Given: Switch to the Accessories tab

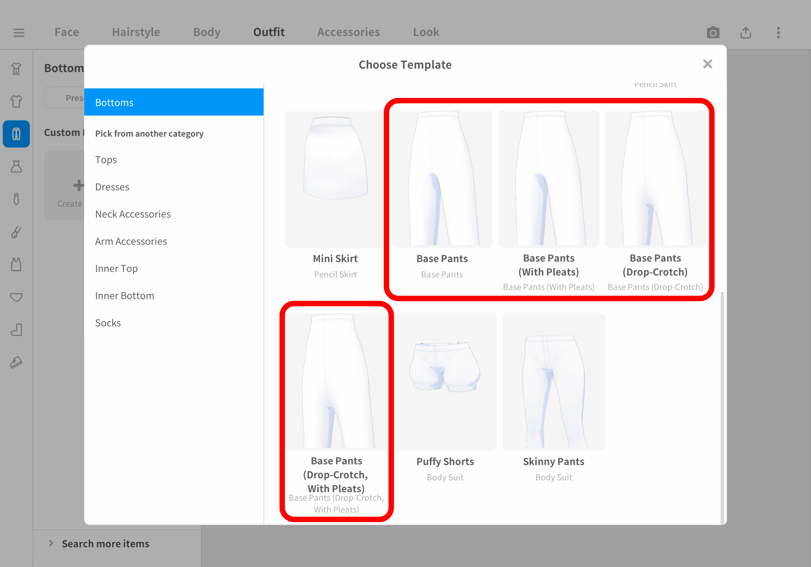Looking at the screenshot, I should click(348, 32).
